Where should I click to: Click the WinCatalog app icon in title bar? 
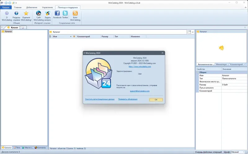[x=2, y=3]
